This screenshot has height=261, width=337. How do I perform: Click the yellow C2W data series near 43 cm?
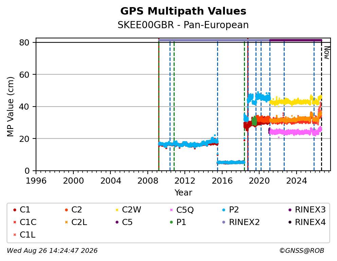pyautogui.click(x=296, y=102)
